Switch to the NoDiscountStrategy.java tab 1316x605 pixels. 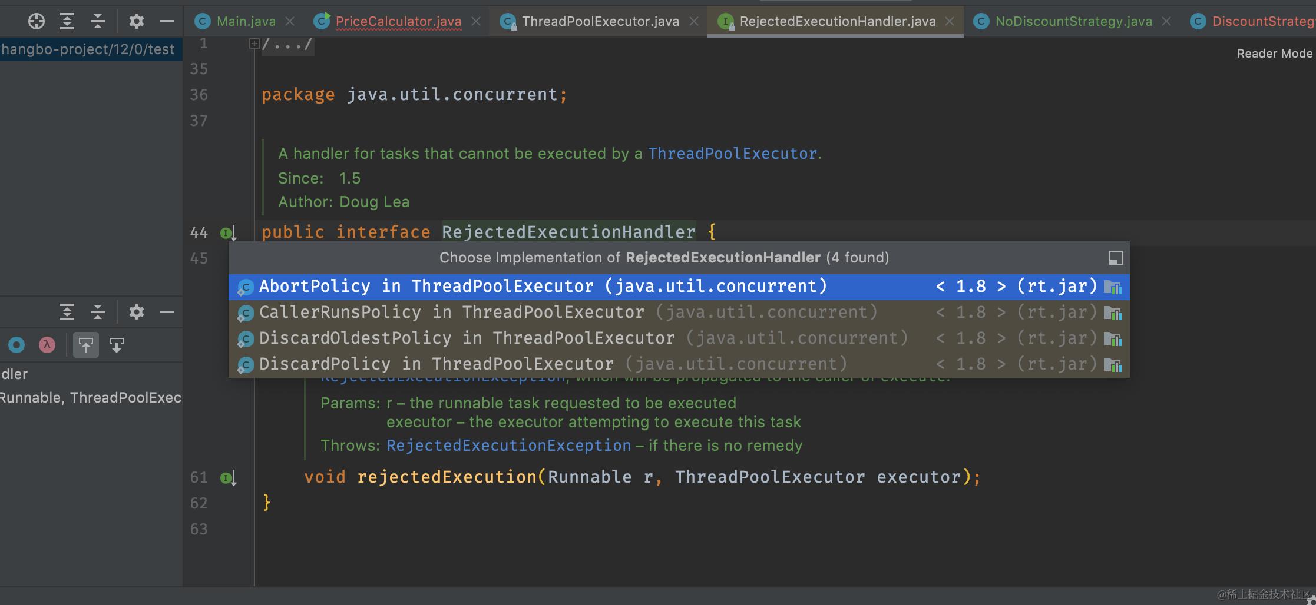click(x=1073, y=22)
